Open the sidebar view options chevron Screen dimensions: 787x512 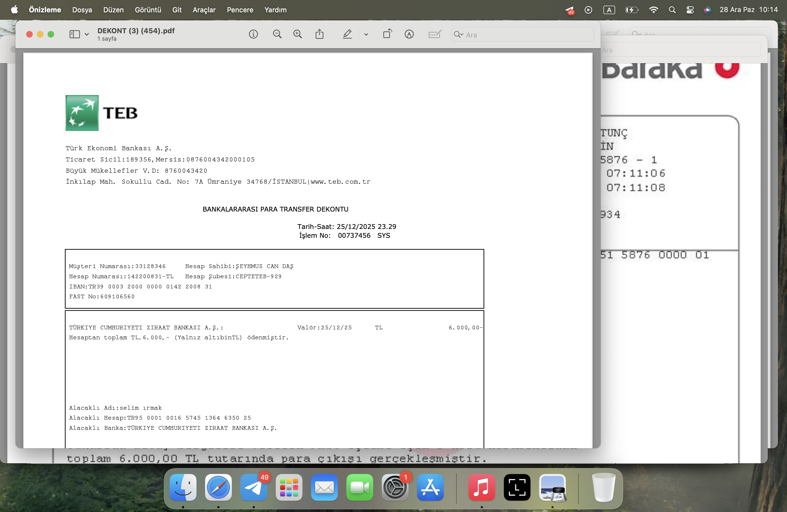coord(87,34)
